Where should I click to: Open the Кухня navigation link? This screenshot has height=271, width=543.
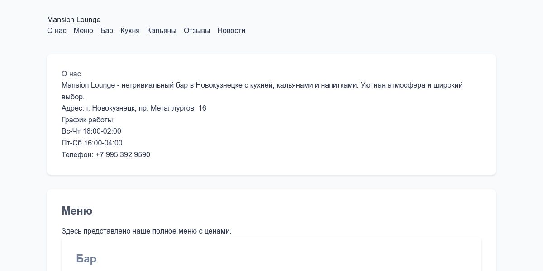click(130, 31)
